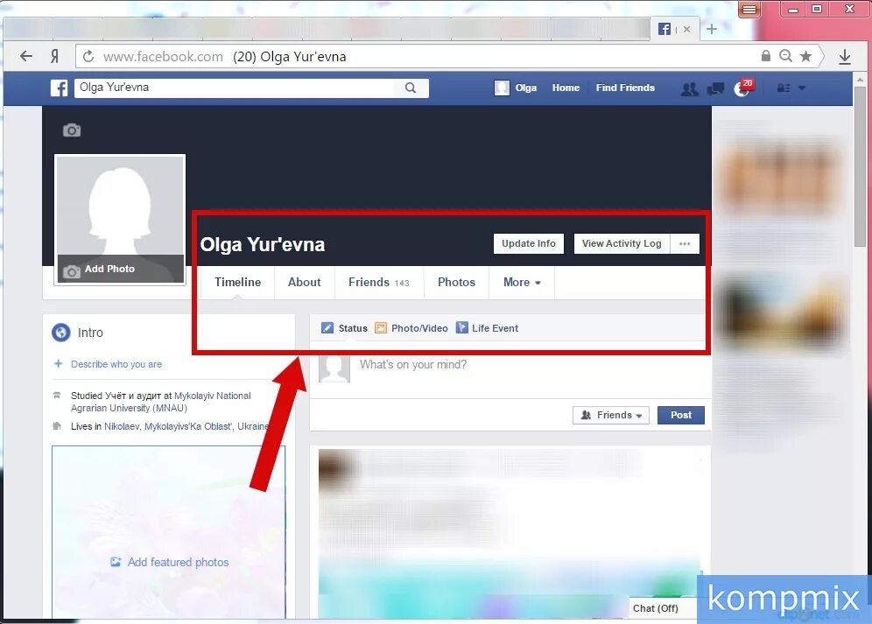This screenshot has width=872, height=624.
Task: Open the Photos tab
Action: tap(456, 283)
